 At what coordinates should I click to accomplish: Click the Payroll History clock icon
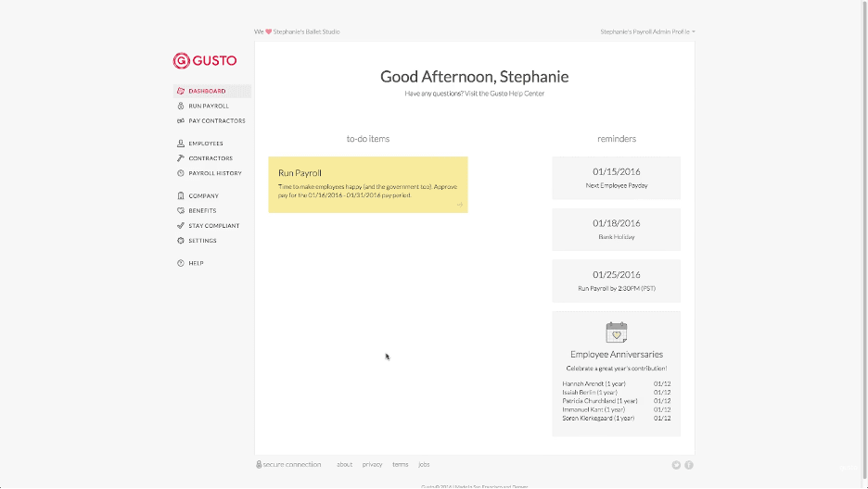click(x=181, y=173)
